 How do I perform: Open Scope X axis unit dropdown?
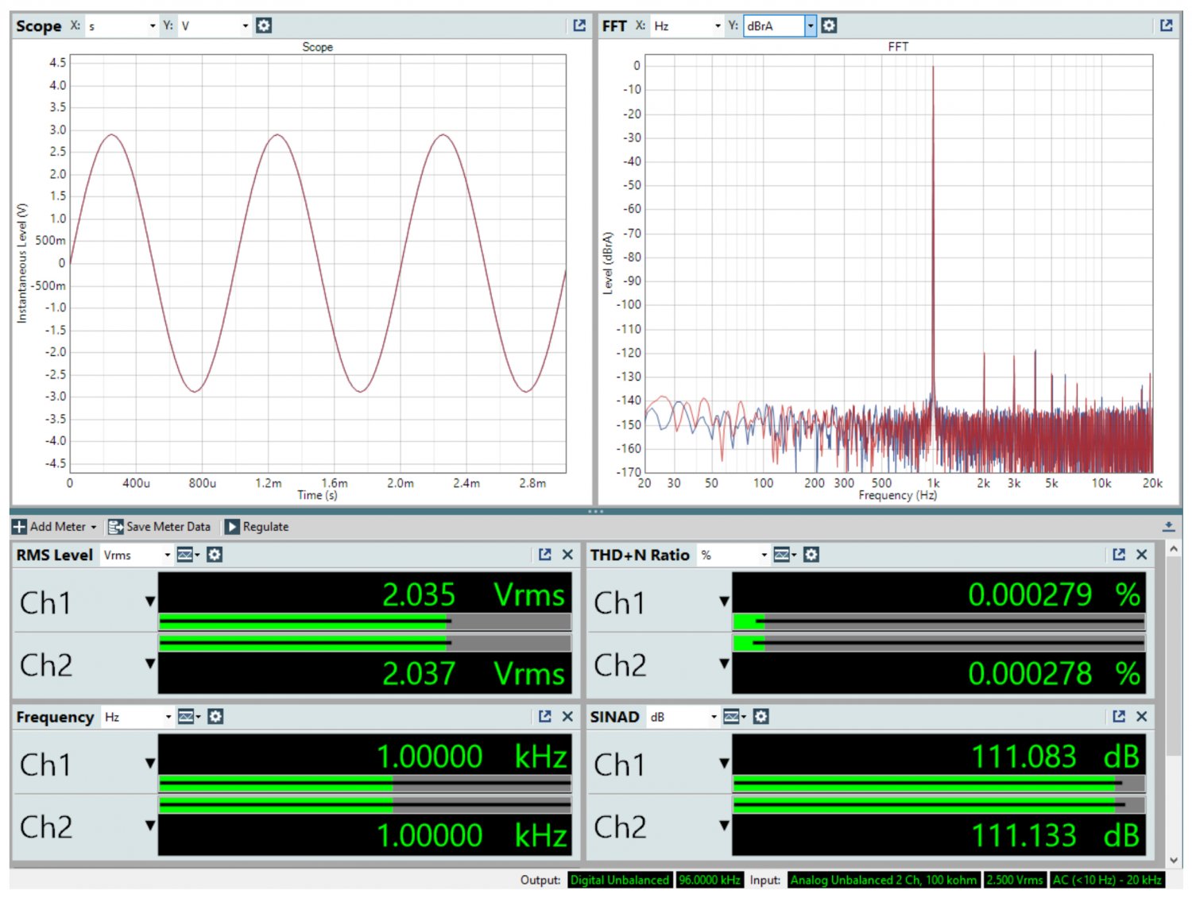(x=122, y=26)
